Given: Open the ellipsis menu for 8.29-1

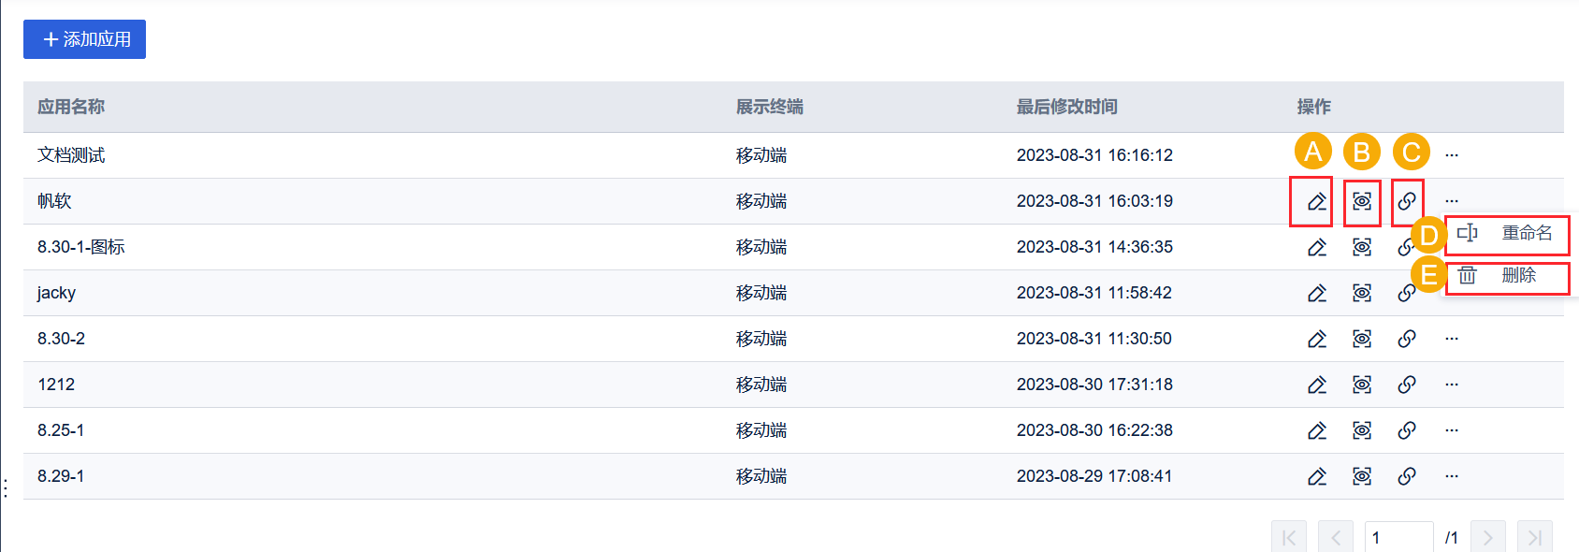Looking at the screenshot, I should [1452, 476].
